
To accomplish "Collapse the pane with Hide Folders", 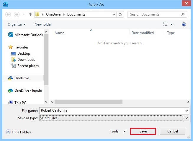I will click(19, 132).
